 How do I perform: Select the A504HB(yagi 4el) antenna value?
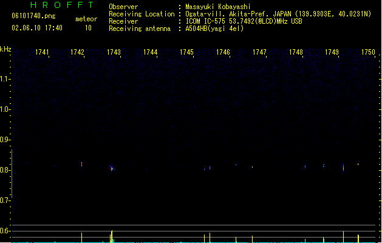(214, 29)
